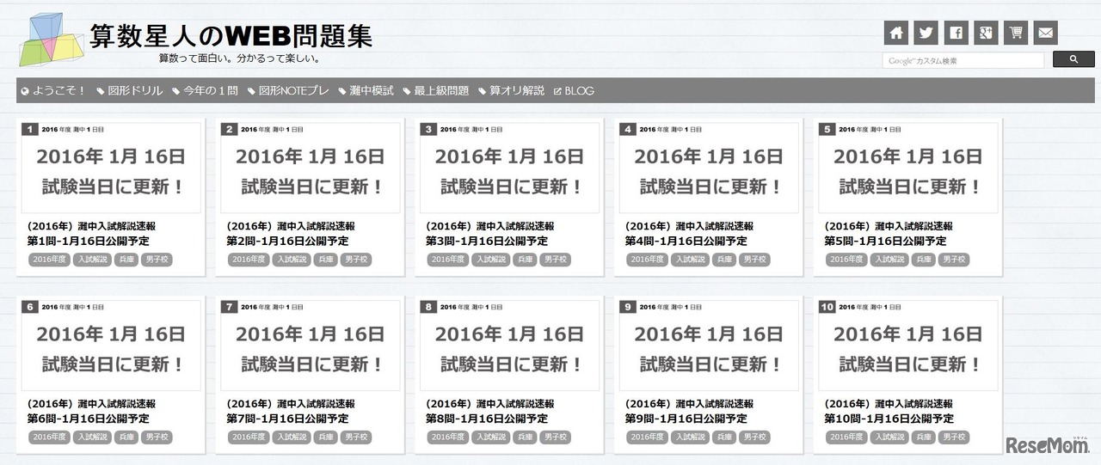Select the 2016年度 tag on card 5
1101x465 pixels.
point(846,260)
